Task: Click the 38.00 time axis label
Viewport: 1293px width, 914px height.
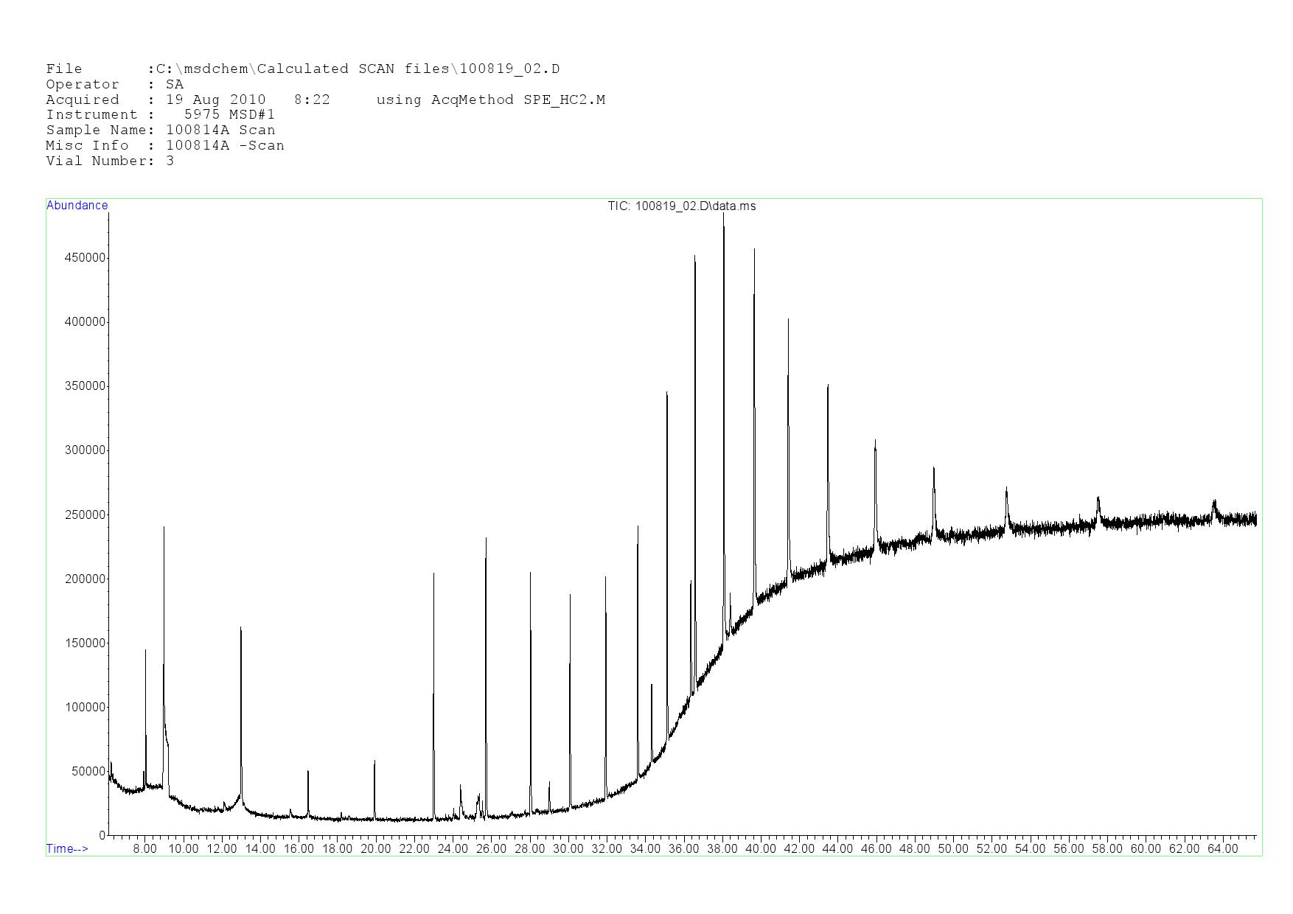Action: [x=722, y=849]
